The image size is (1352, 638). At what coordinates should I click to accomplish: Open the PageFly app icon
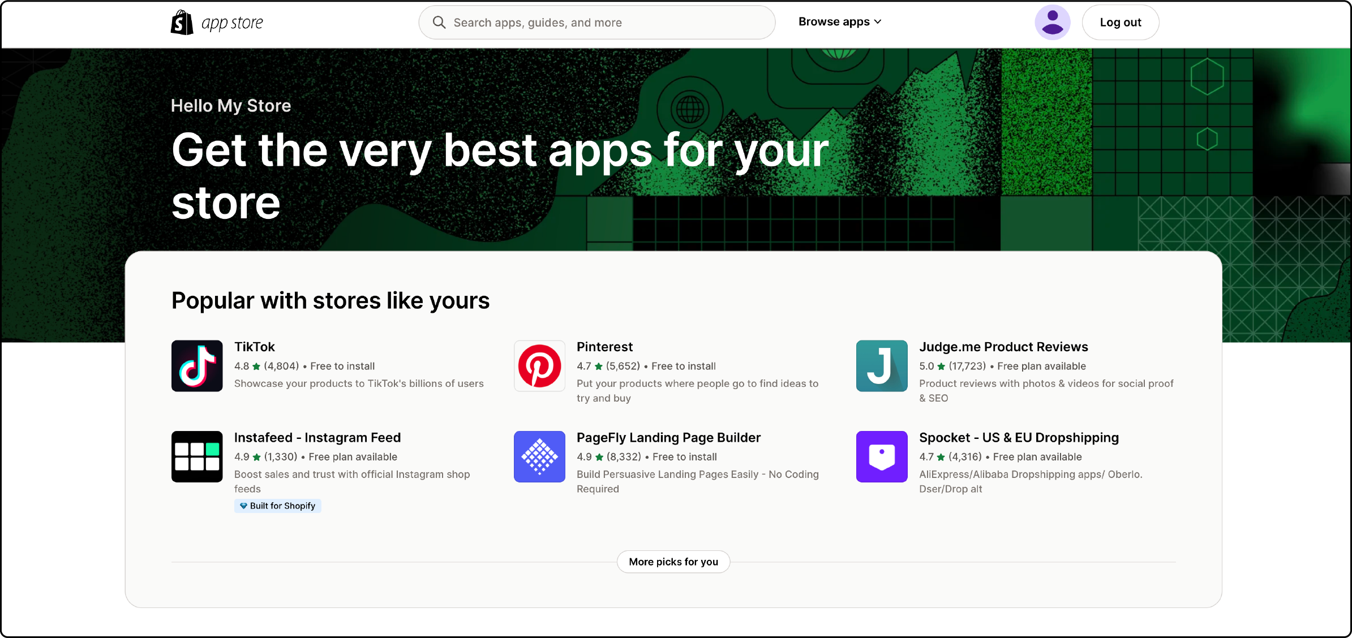click(x=539, y=456)
